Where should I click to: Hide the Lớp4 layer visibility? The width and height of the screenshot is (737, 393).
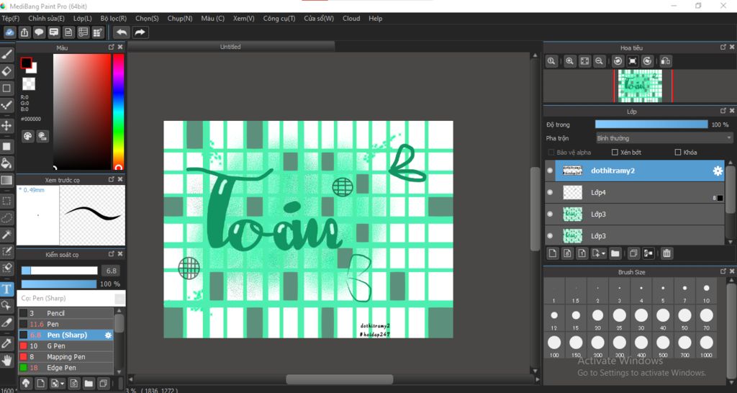(x=550, y=192)
